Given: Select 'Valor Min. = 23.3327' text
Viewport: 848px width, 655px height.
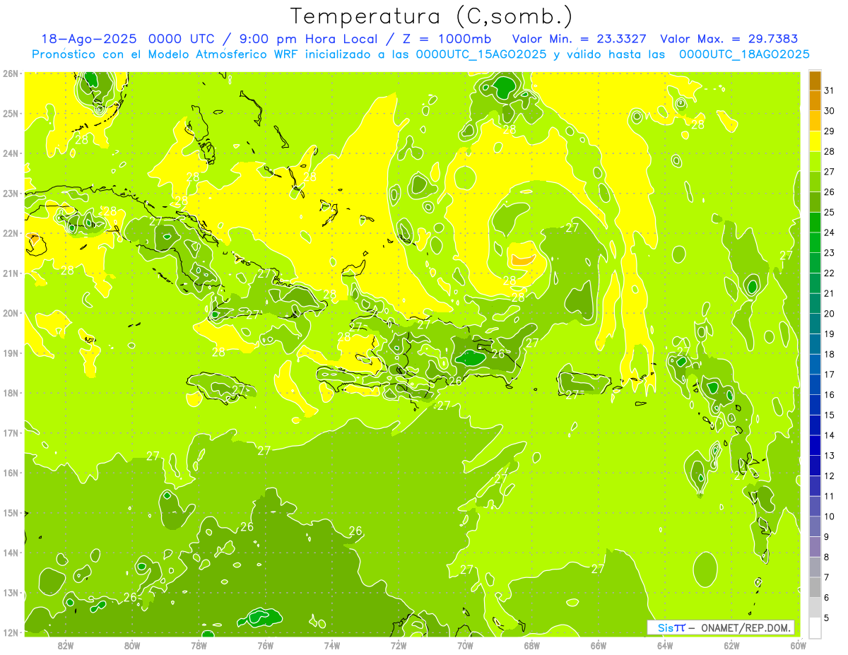Looking at the screenshot, I should tap(579, 39).
